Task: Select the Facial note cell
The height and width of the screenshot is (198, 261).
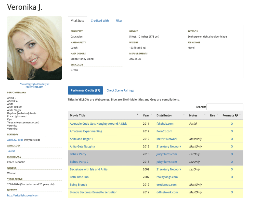Action: (193, 124)
